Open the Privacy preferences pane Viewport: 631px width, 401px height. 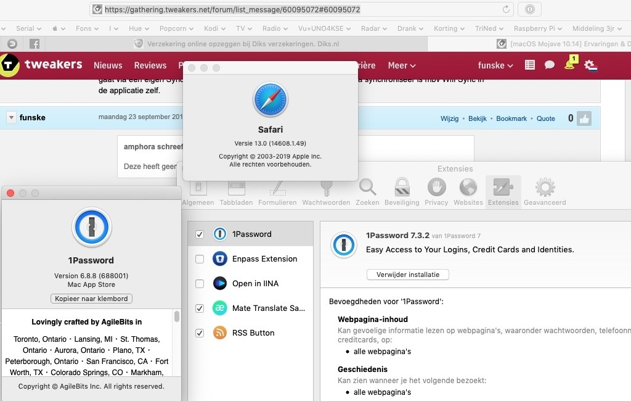click(436, 192)
